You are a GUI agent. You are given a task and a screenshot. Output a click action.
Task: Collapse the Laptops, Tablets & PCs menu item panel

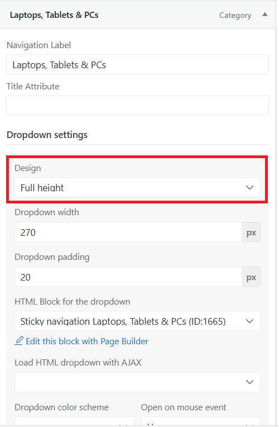tap(264, 15)
